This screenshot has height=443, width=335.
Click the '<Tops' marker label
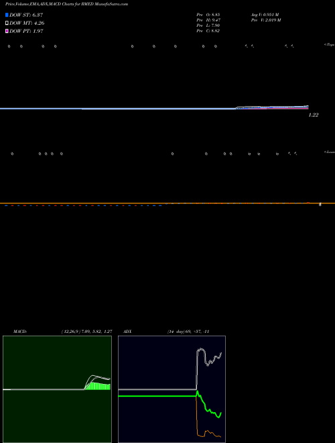pos(330,45)
